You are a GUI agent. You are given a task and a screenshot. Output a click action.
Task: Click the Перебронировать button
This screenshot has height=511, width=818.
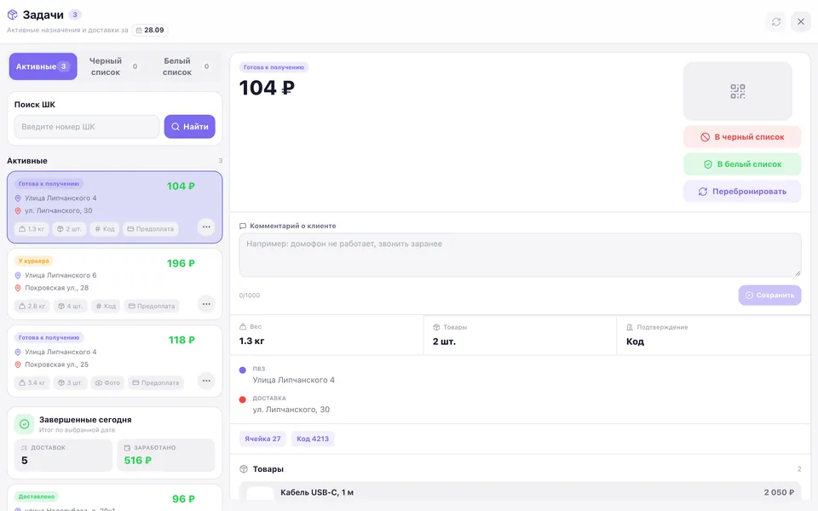(742, 192)
